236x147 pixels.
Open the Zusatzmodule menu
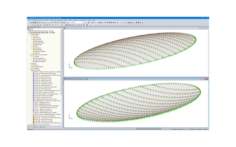click(83, 20)
